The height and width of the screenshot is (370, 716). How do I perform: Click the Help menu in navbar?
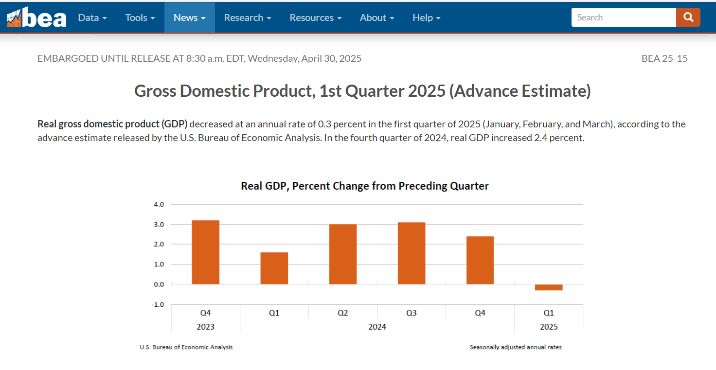[x=426, y=18]
